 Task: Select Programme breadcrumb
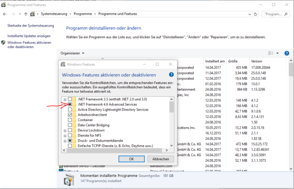tap(83, 14)
